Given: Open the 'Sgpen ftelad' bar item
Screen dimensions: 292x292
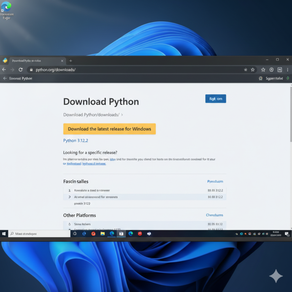Looking at the screenshot, I should coord(274,78).
